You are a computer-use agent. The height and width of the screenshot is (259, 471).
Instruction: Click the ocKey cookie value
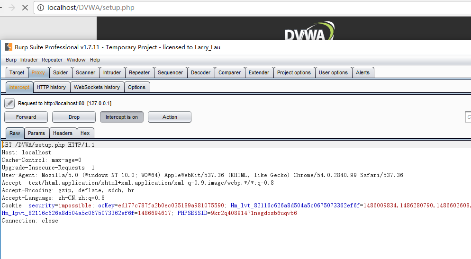171,205
